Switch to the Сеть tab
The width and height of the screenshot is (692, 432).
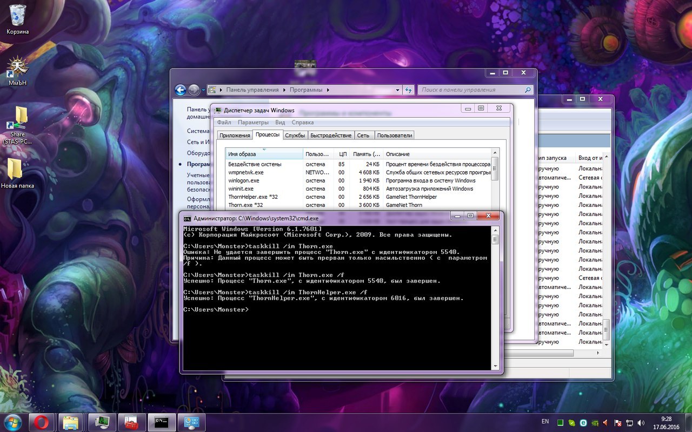(363, 136)
